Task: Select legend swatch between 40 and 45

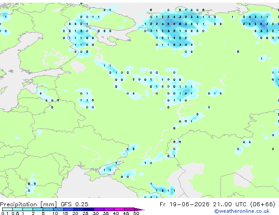Action: pos(119,209)
